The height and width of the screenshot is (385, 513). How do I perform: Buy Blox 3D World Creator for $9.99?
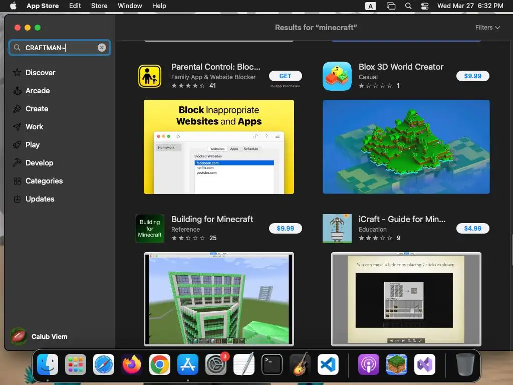(x=473, y=76)
